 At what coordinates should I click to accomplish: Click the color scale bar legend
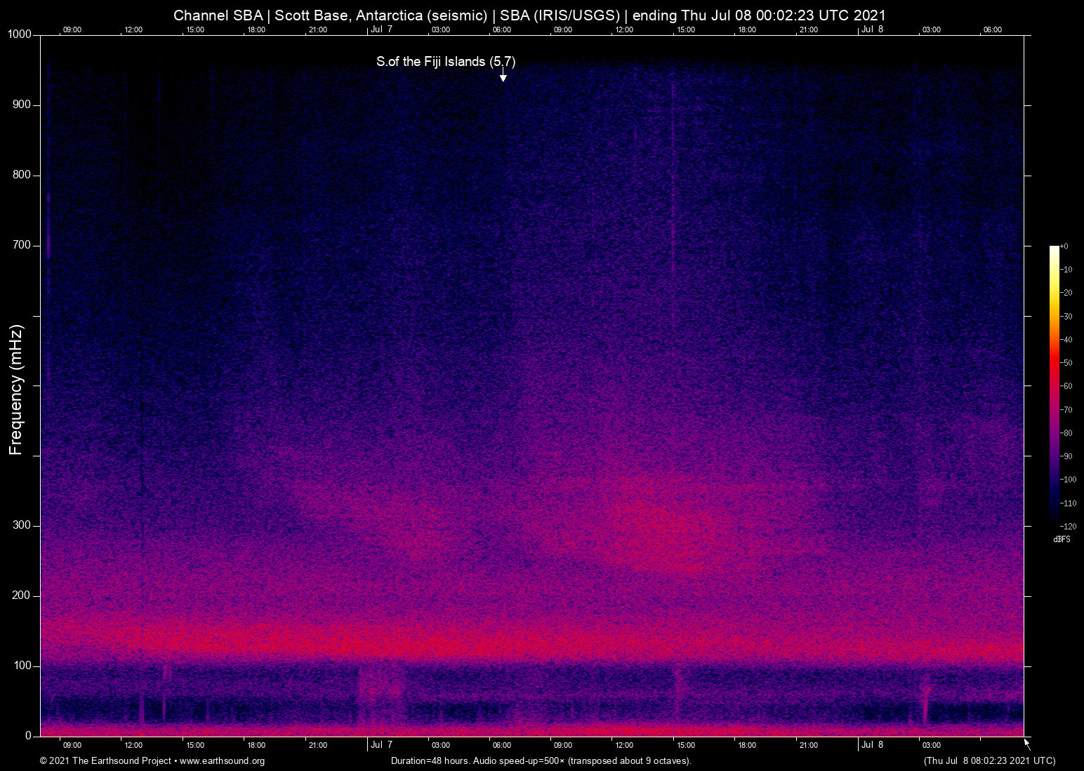1054,385
